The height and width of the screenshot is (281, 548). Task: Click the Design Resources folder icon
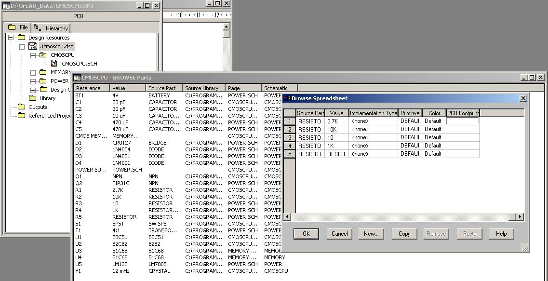pos(22,38)
